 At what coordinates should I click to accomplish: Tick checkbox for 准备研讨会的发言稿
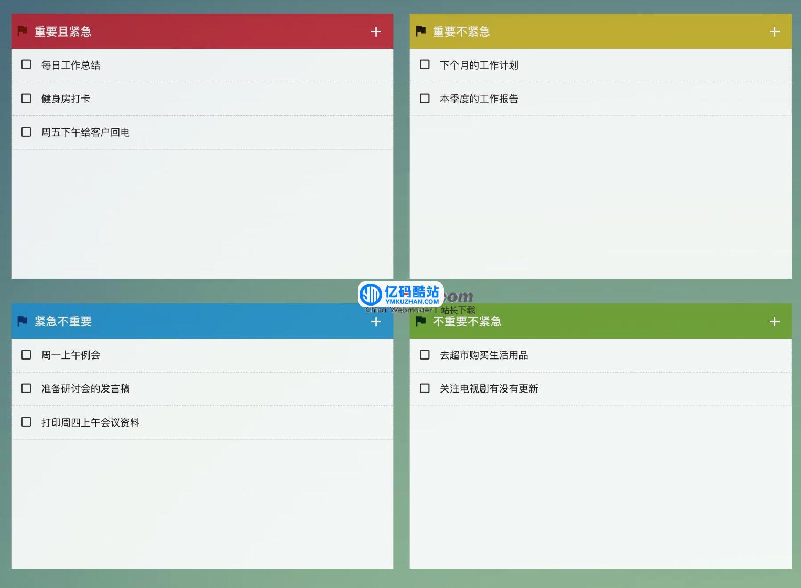[26, 388]
